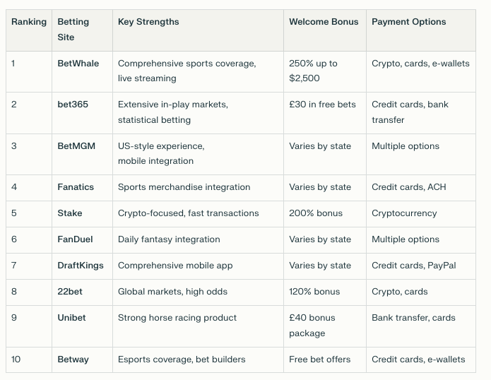Click the Fanatics table entry

coord(76,187)
